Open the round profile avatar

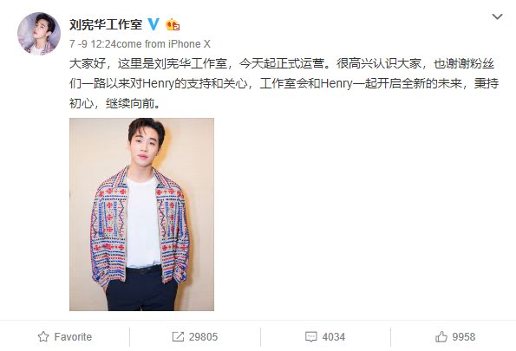coord(39,34)
